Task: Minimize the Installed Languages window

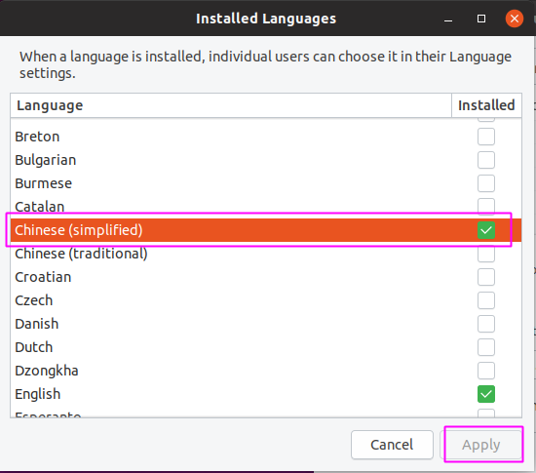Action: (448, 19)
